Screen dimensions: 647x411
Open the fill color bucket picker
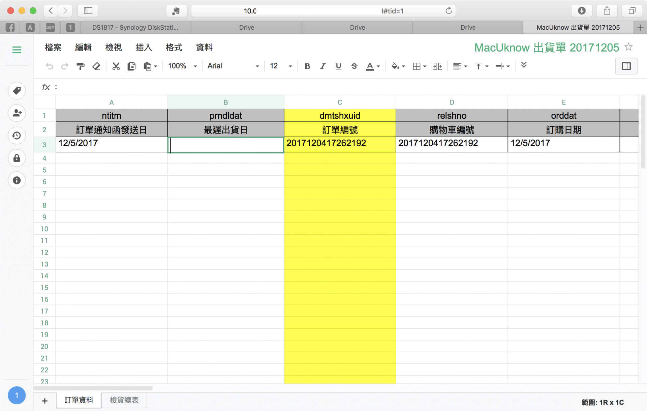point(398,66)
